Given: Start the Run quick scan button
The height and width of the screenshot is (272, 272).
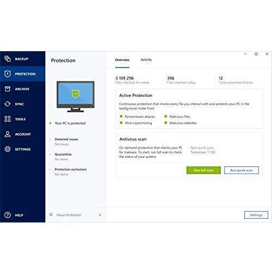Looking at the screenshot, I should tap(242, 170).
